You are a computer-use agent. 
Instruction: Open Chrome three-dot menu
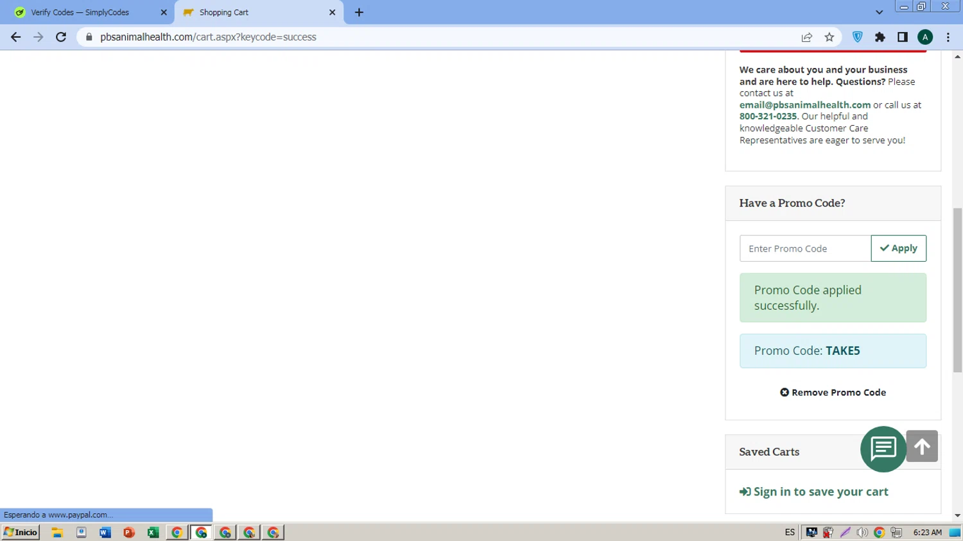click(948, 37)
